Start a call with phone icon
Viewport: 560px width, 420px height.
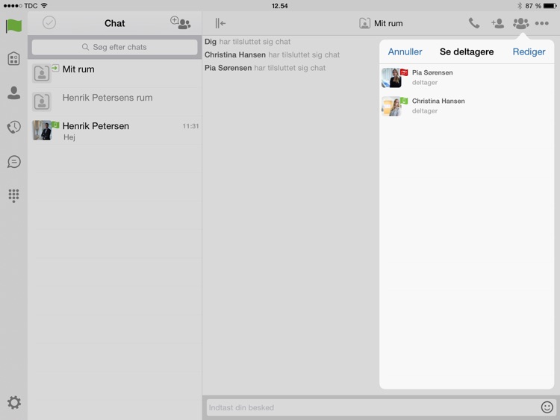coord(474,23)
